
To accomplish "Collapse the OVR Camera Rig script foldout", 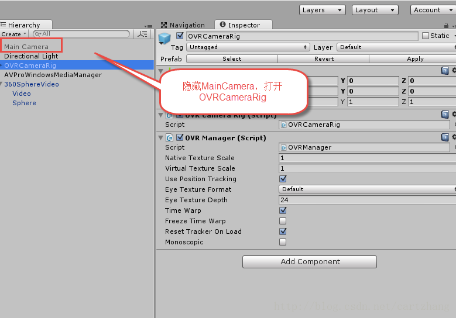I will tap(160, 115).
